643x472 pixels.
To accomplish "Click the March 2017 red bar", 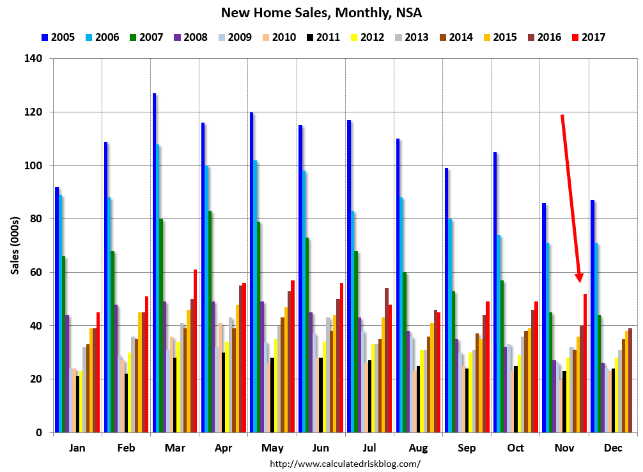I will [195, 351].
